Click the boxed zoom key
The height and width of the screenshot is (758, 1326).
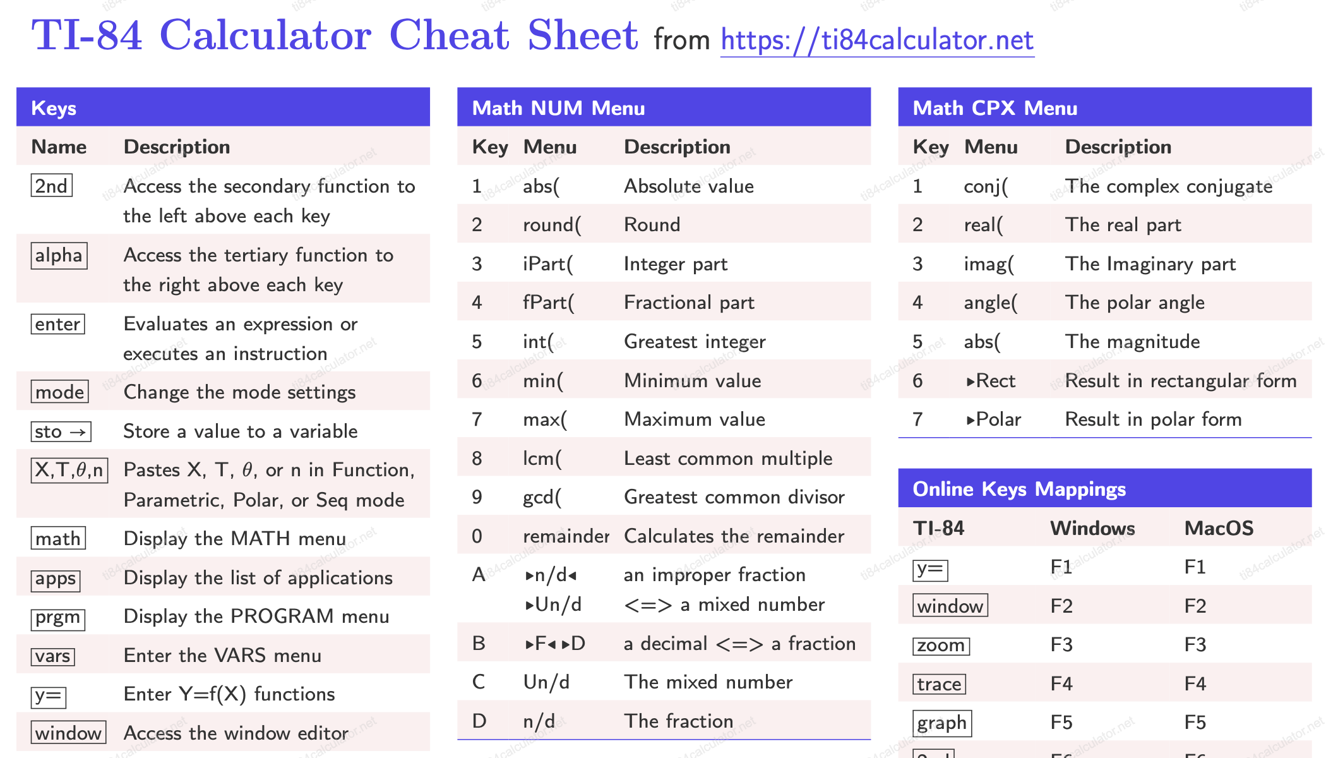click(x=941, y=646)
